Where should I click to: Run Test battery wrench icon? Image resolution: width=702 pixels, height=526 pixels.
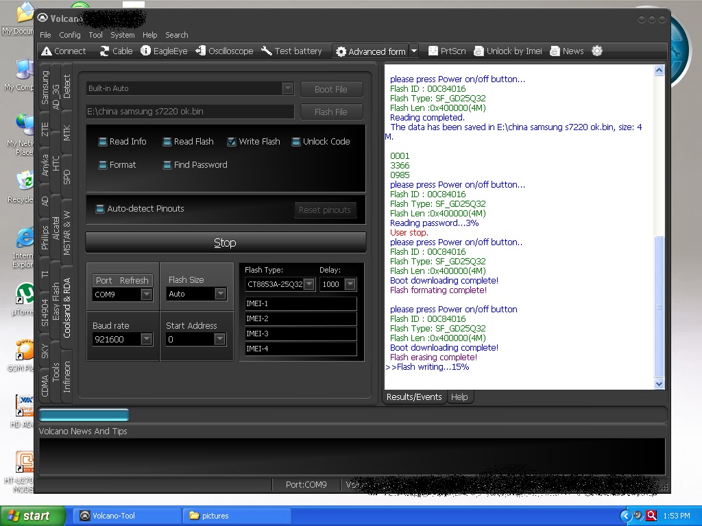(267, 51)
